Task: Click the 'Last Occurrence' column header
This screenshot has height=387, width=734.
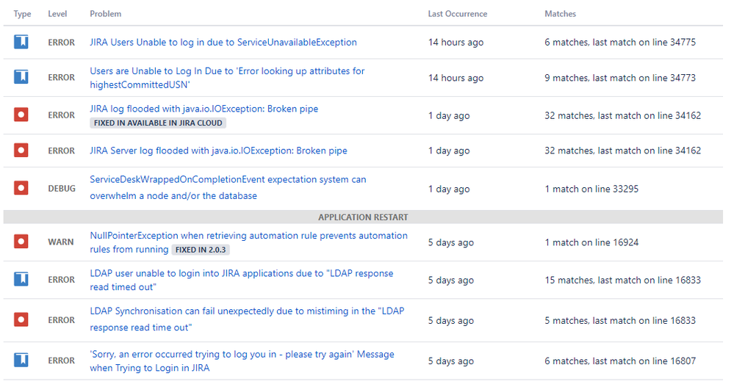Action: (457, 14)
